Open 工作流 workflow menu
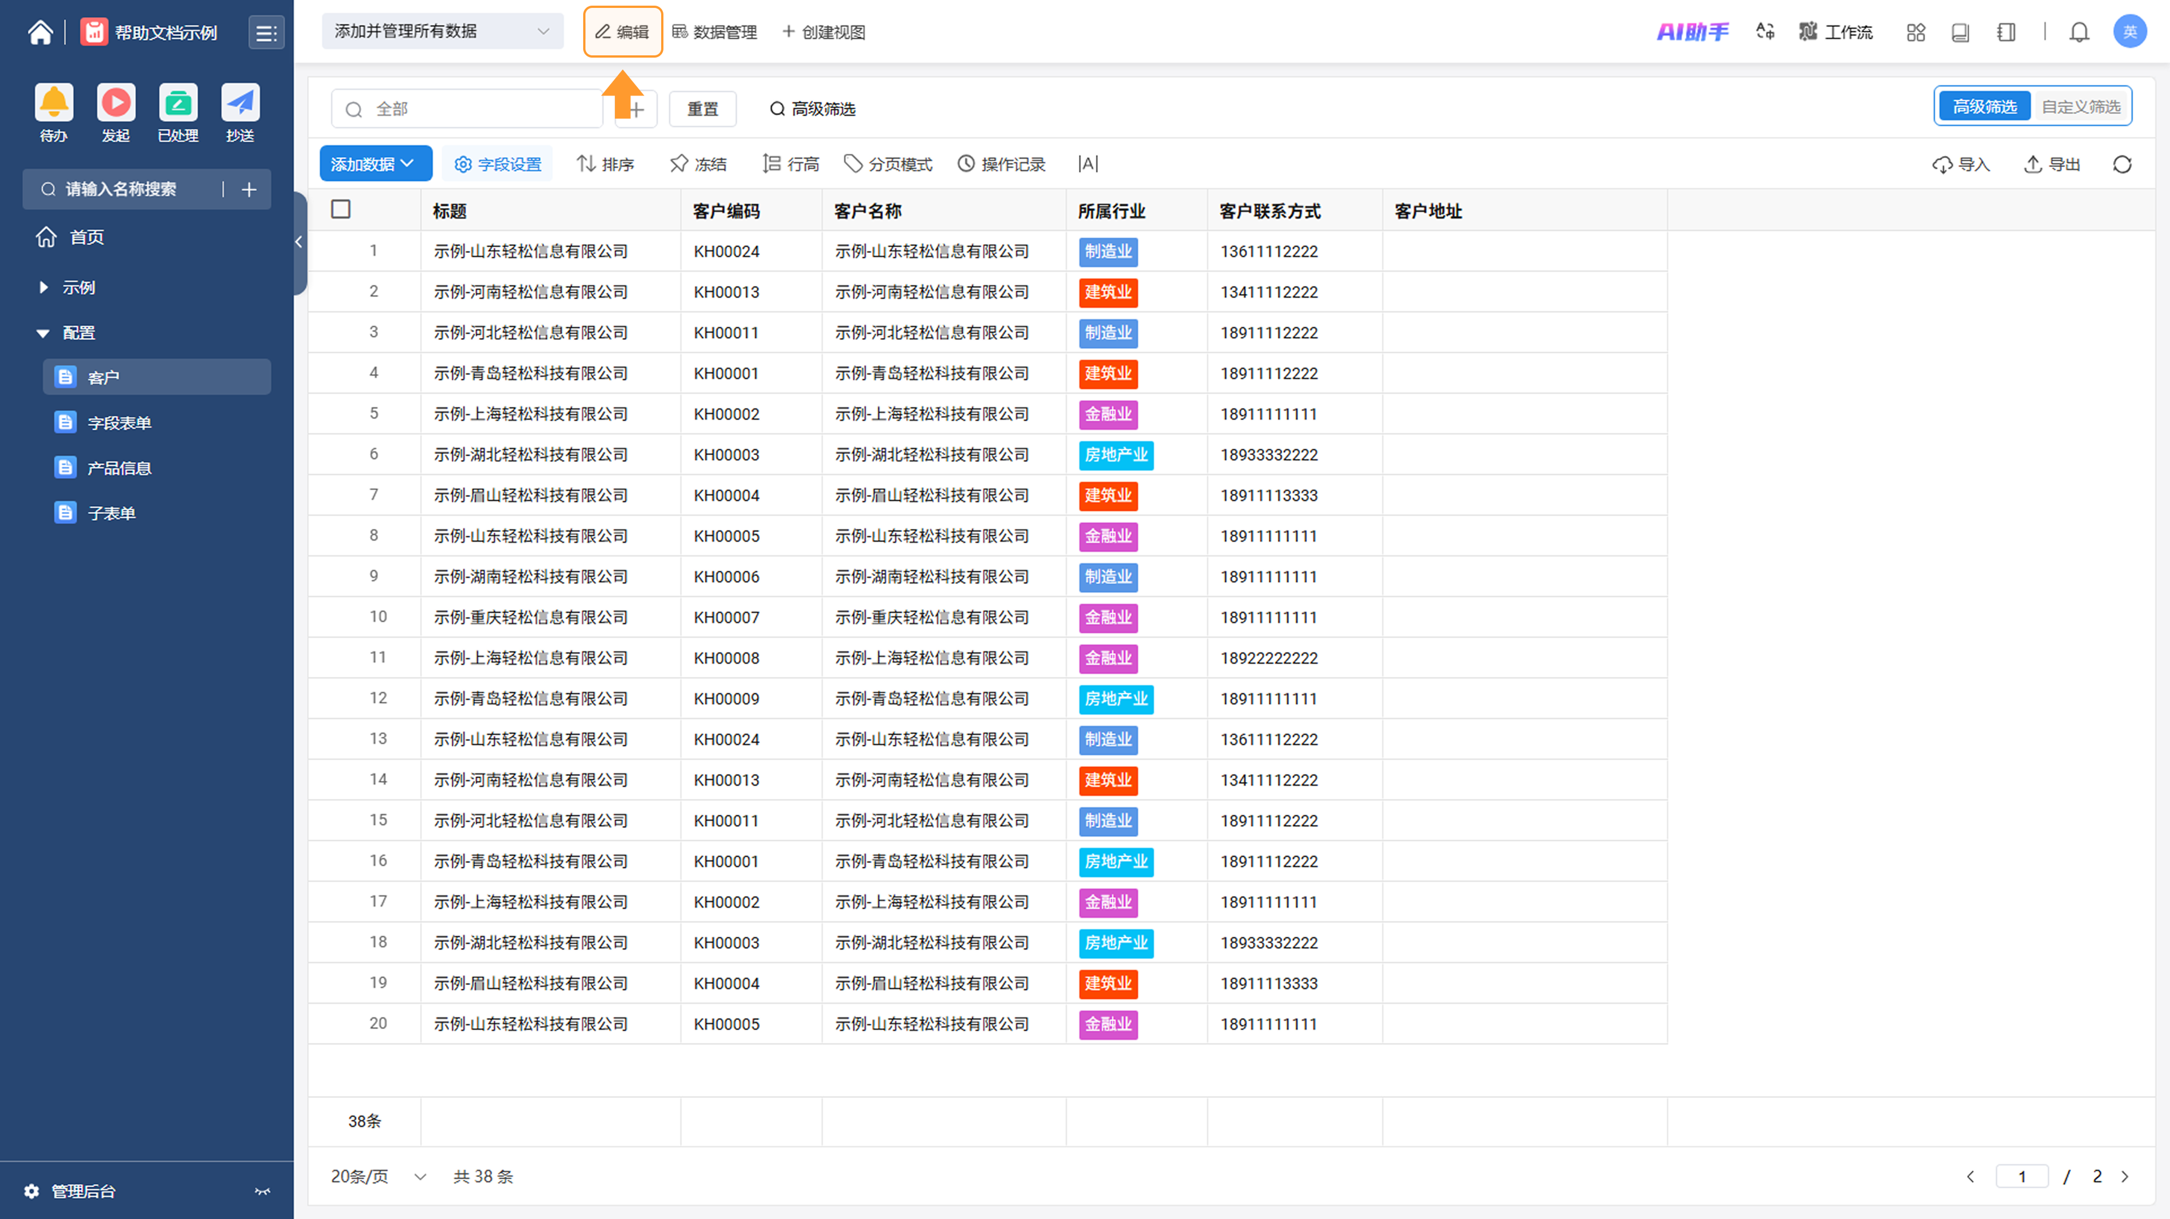The image size is (2170, 1219). click(1835, 32)
